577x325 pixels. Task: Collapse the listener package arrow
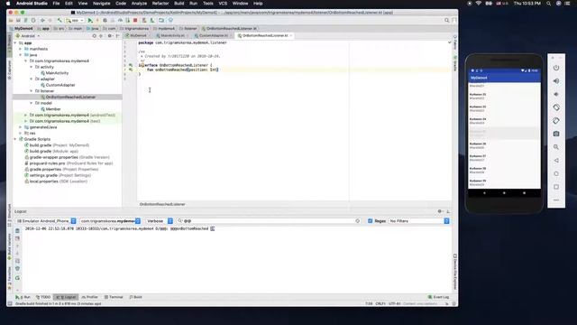32,91
